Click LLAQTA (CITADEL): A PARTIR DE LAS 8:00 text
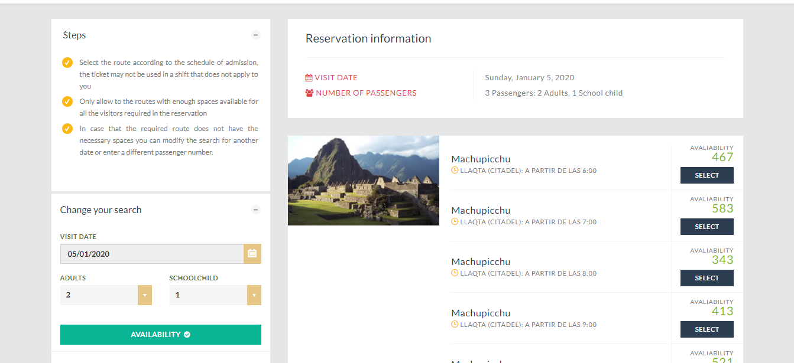The width and height of the screenshot is (794, 363). [x=529, y=274]
